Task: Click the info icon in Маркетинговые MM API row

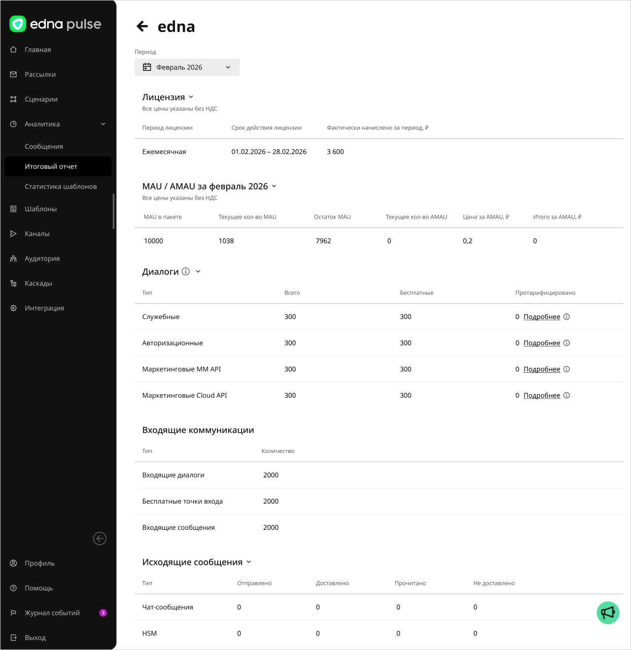Action: 567,369
